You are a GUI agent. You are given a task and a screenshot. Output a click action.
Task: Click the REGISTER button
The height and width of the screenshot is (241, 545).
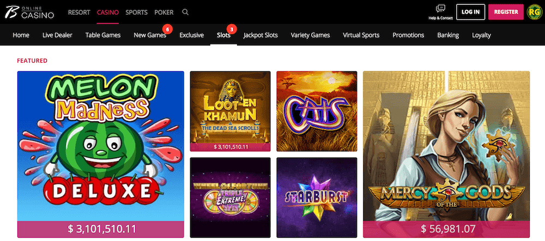coord(506,12)
